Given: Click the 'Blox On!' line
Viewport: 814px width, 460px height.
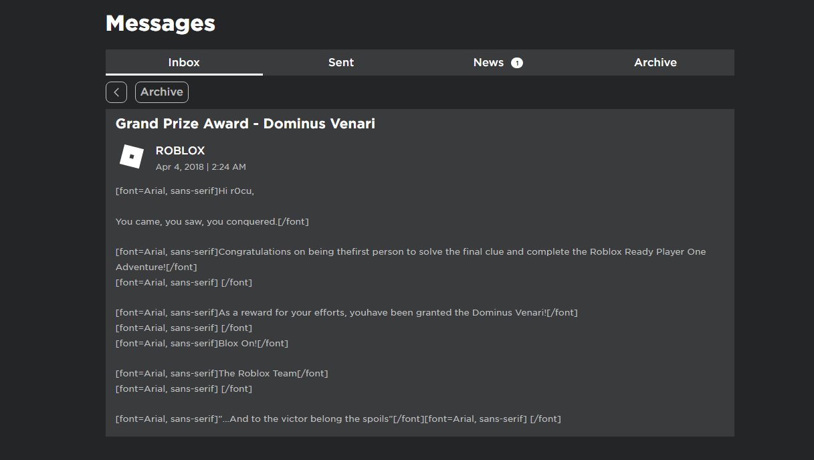Looking at the screenshot, I should coord(237,343).
